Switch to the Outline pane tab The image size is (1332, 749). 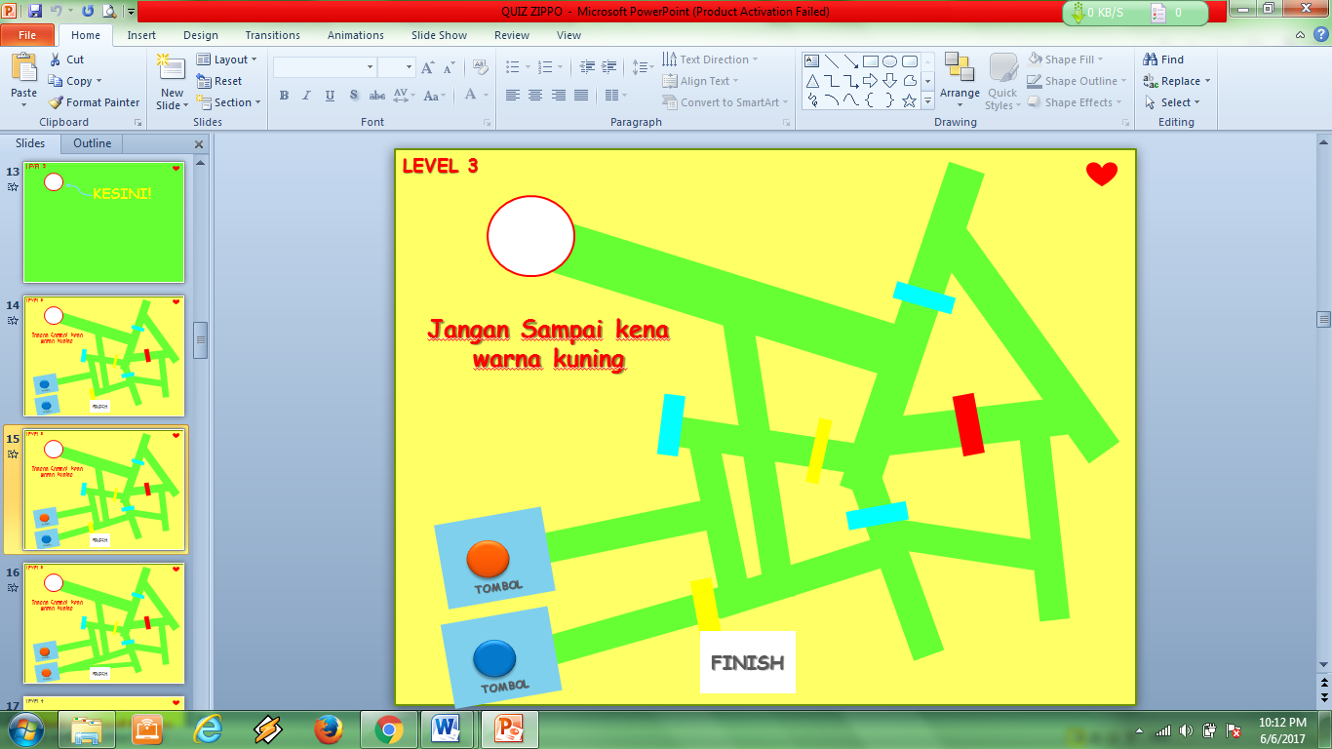[x=93, y=143]
